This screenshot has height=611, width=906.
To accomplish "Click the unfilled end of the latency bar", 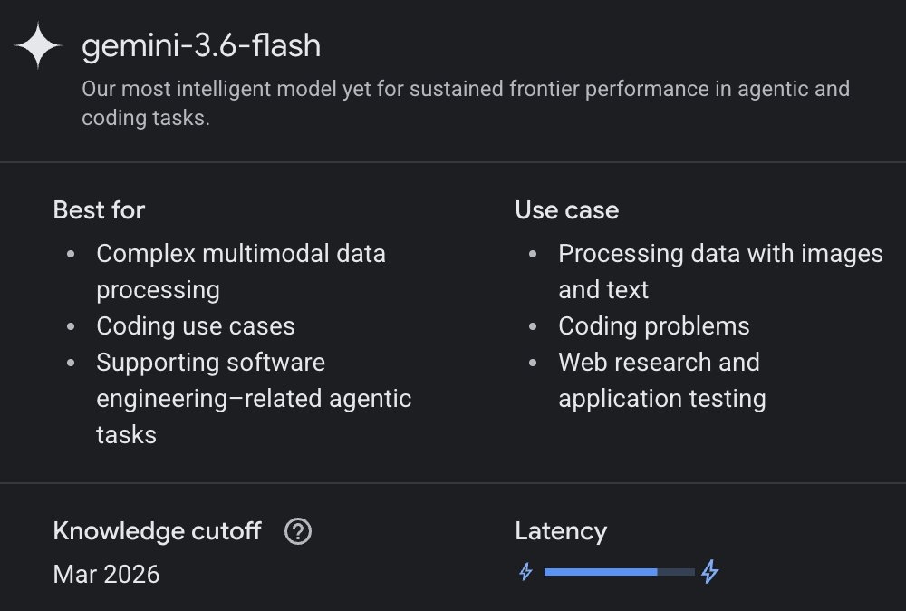I will tap(676, 572).
